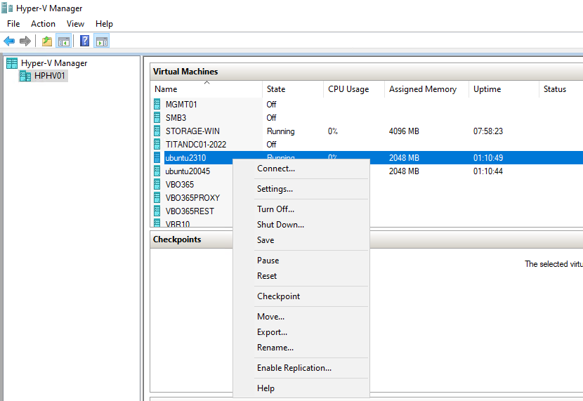Click the MGMT01 virtual machine icon

pyautogui.click(x=157, y=104)
